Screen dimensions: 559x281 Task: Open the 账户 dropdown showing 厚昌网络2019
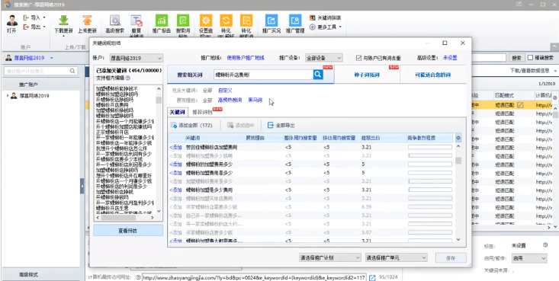point(136,58)
